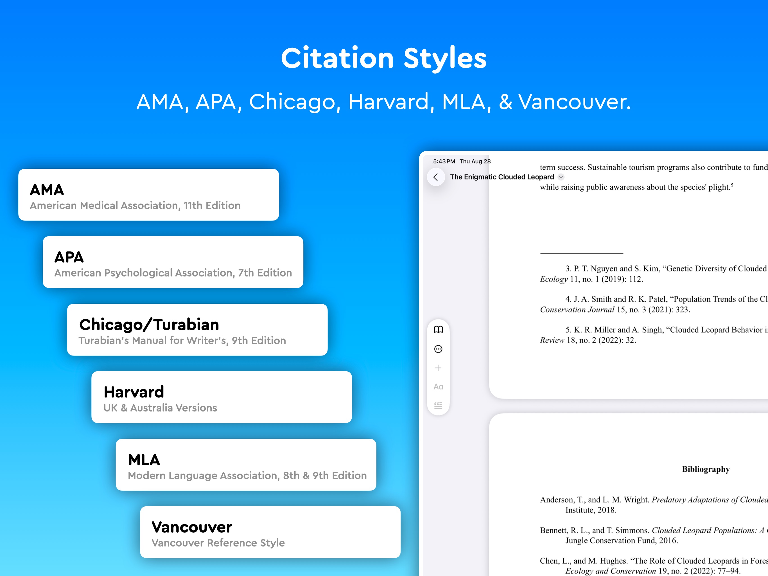Click 'term success. Sustainable tourism' paragraph line
Screen dimensions: 768x576
click(x=653, y=167)
